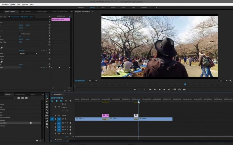Switch to Color workspace
Viewport: 233px width, 145px height.
tap(103, 8)
